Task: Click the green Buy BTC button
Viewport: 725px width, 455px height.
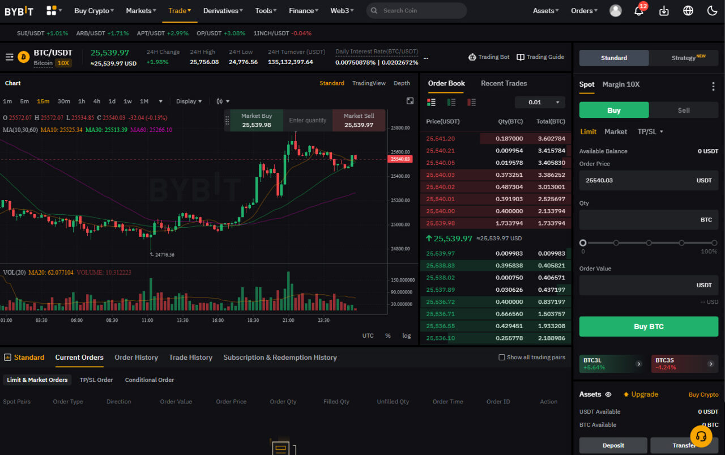Action: 649,326
